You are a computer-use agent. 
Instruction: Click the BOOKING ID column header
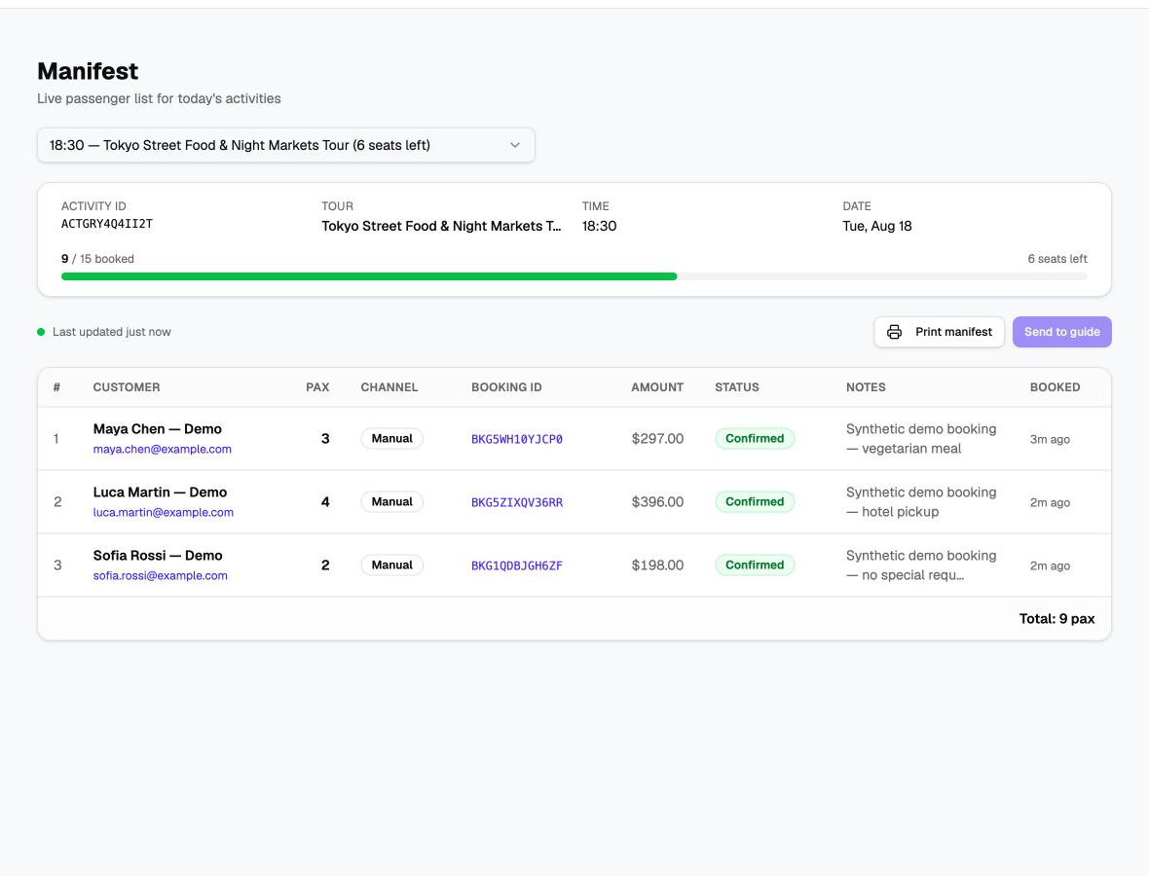[506, 386]
